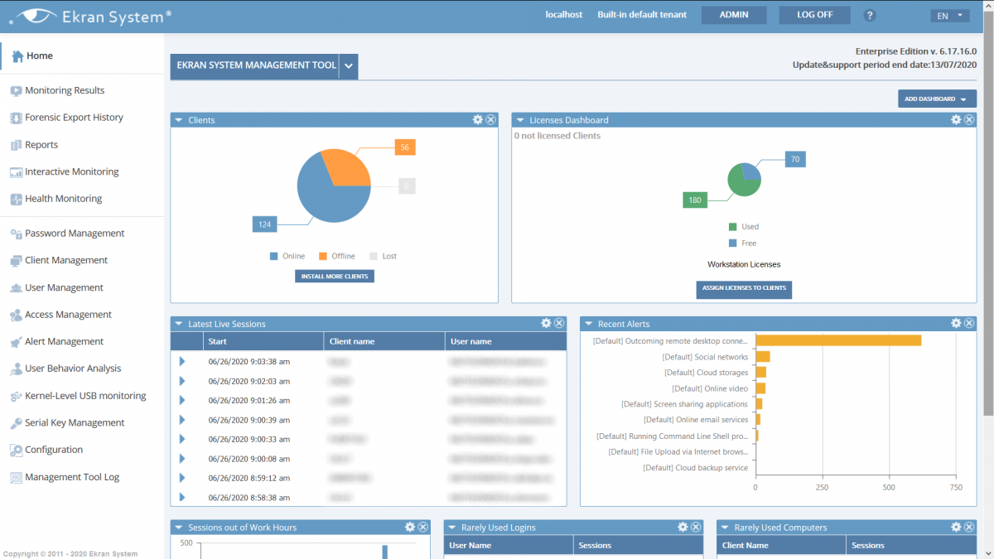994x559 pixels.
Task: Click the Install More Clients button
Action: coord(335,276)
